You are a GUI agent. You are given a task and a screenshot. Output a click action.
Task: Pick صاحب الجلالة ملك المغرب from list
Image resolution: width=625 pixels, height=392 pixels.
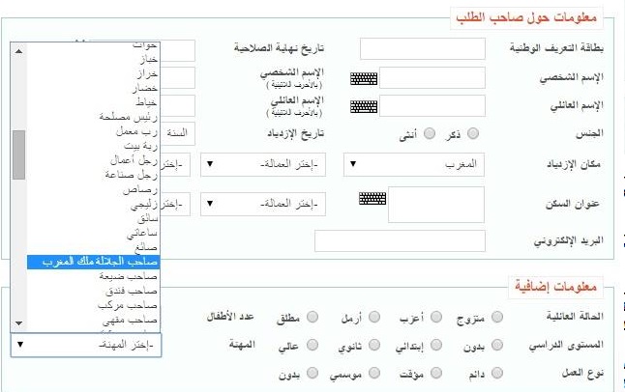click(93, 262)
